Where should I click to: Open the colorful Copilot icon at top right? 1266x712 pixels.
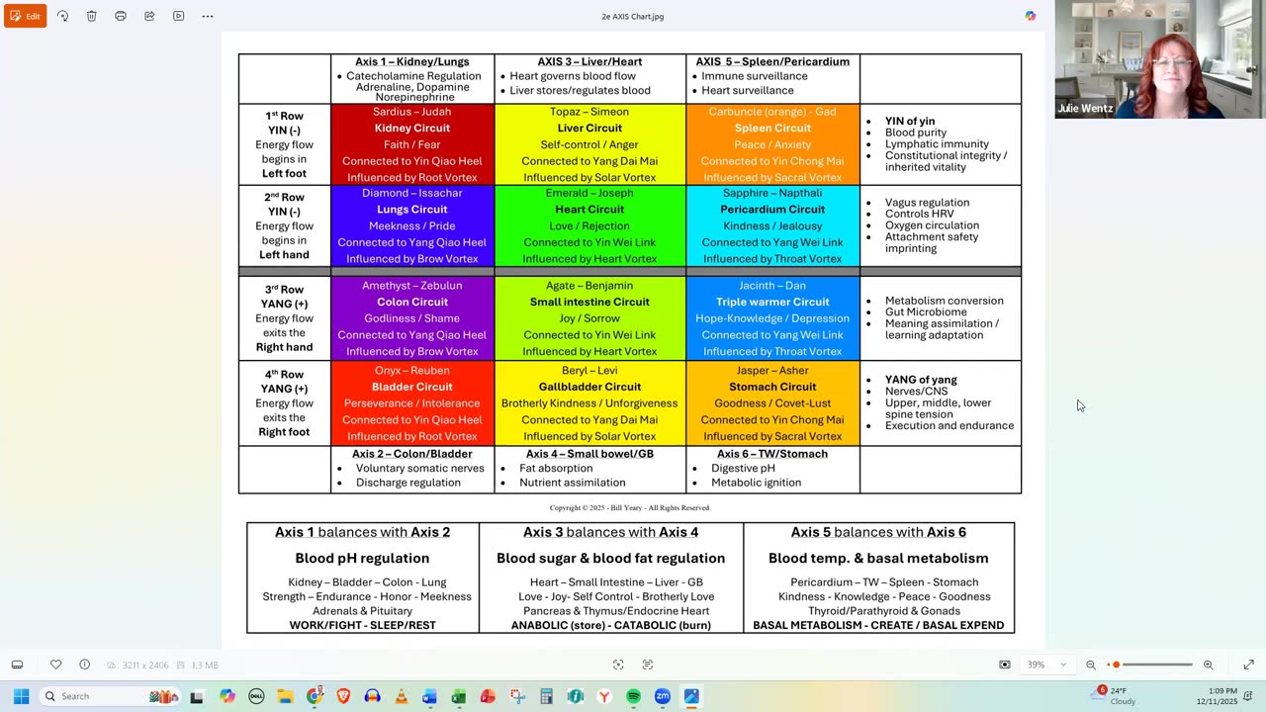click(x=1031, y=16)
